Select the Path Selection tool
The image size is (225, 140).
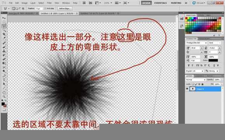4,84
